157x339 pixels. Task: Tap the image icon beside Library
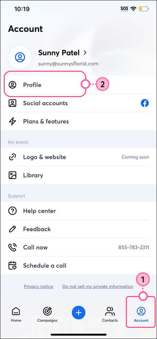12,175
